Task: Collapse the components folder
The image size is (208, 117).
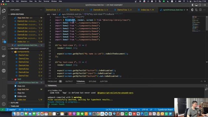Action: click(23, 52)
